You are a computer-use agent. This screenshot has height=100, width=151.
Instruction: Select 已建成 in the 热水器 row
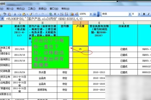pos(124,72)
